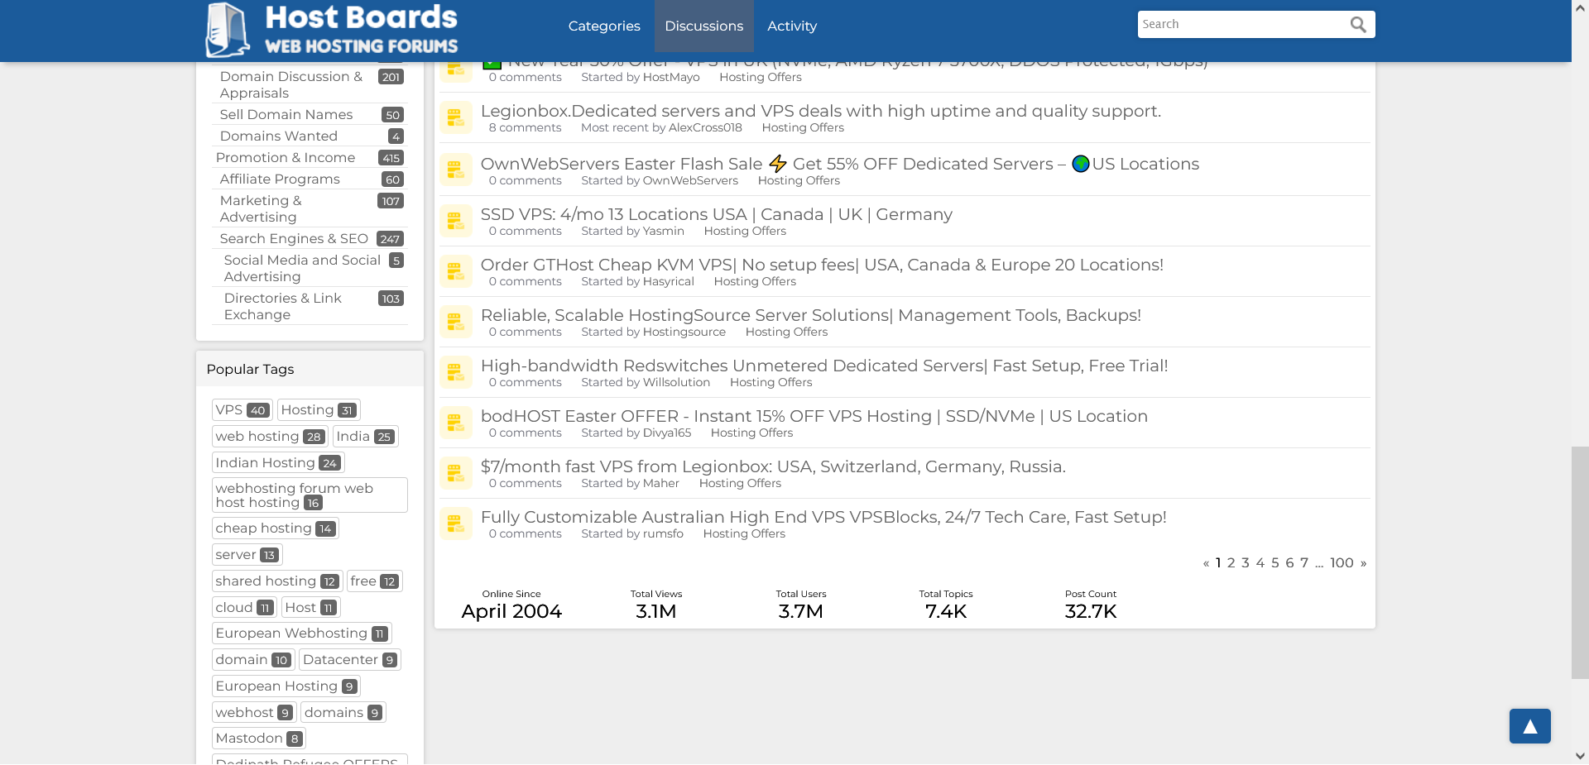Click the search magnifier icon
1589x765 pixels.
(x=1357, y=25)
